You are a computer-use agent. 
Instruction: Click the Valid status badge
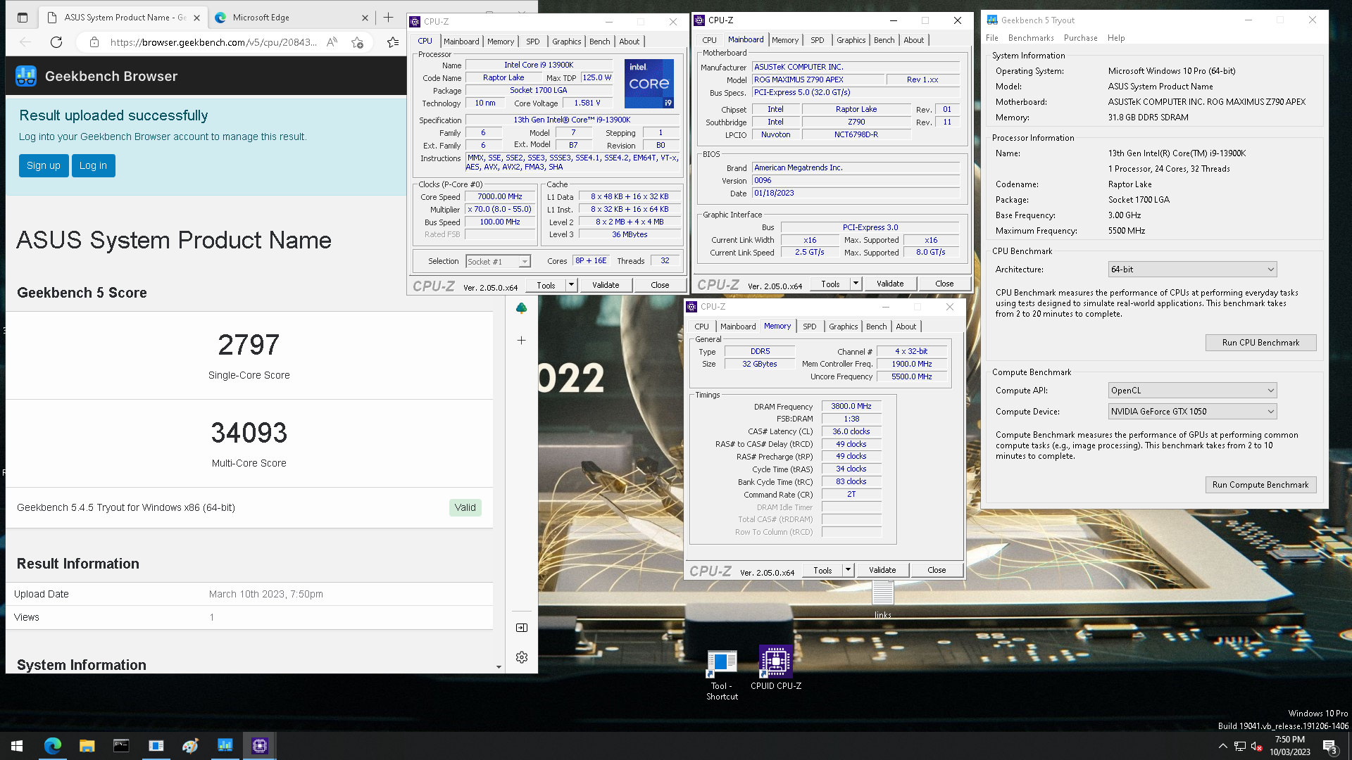pos(465,507)
